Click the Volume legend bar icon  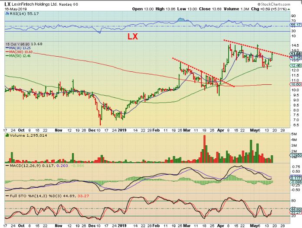point(7,135)
